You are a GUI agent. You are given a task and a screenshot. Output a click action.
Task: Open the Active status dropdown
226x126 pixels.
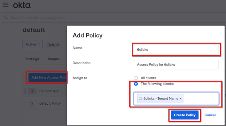coord(33,44)
